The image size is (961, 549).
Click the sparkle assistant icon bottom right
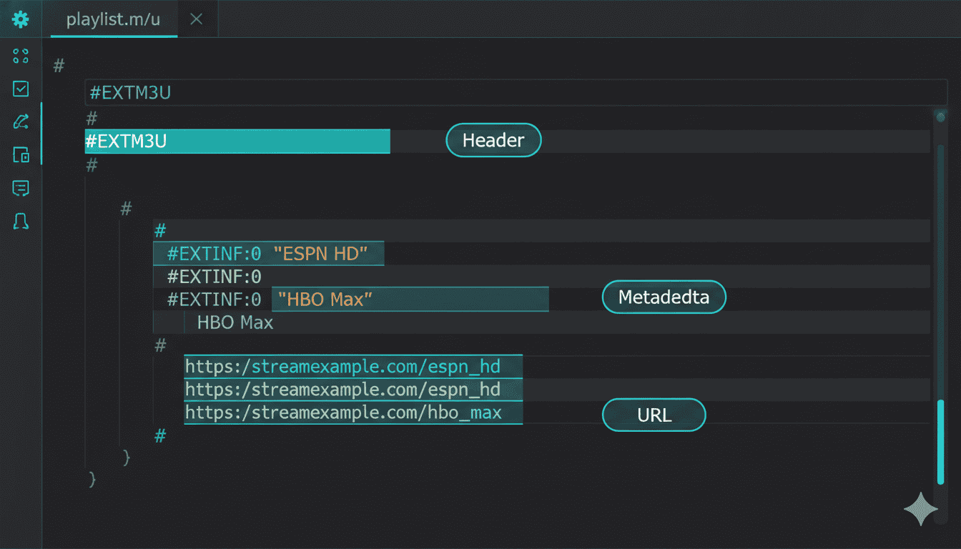(x=921, y=509)
